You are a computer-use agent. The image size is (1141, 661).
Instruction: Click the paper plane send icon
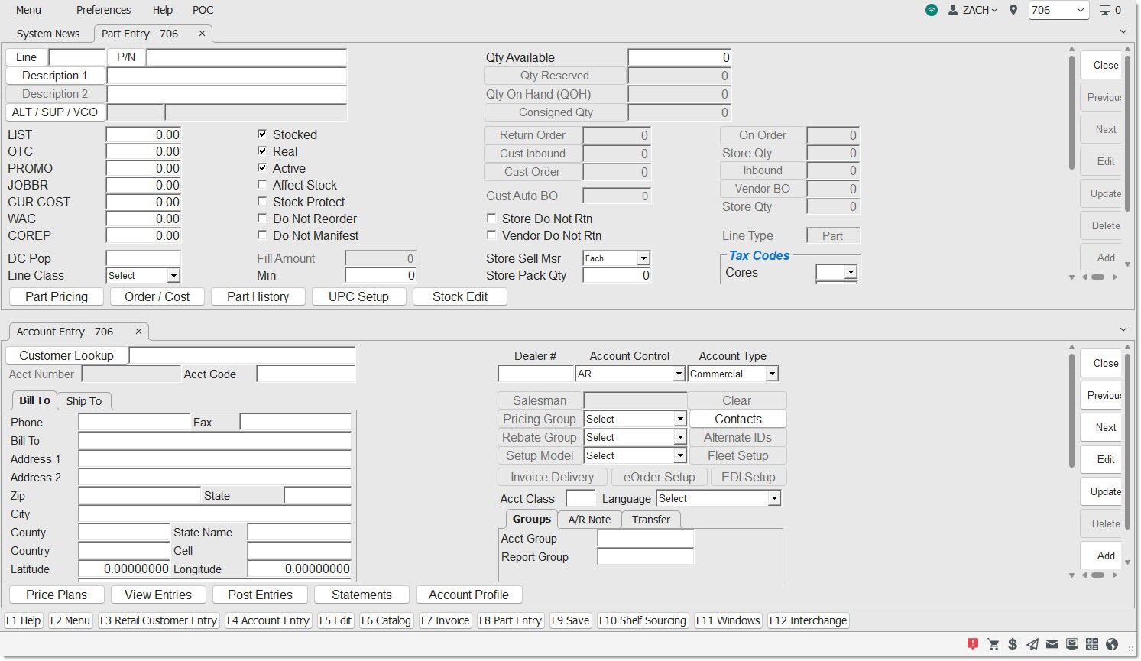(1032, 644)
